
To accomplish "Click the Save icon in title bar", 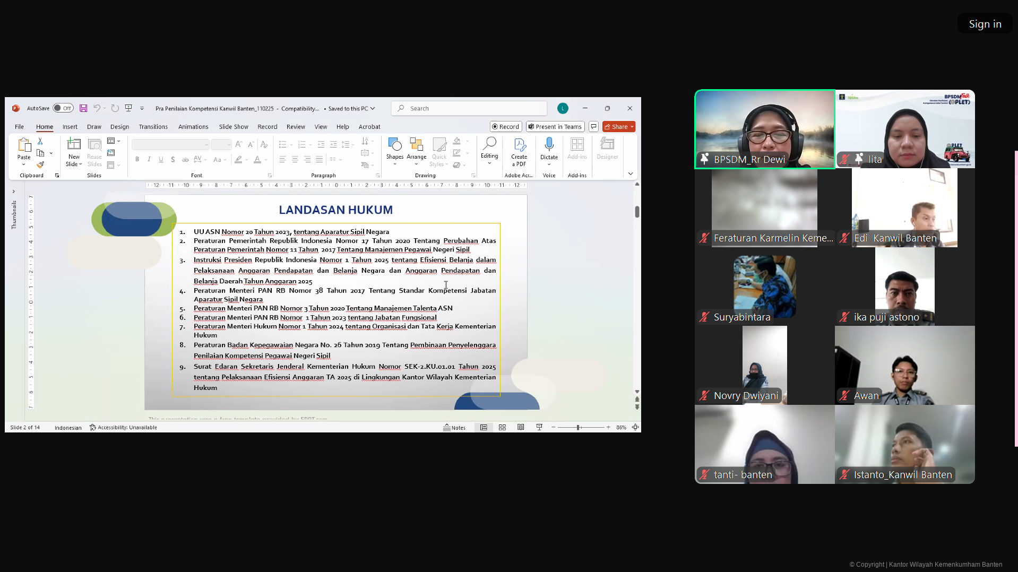I will [83, 108].
